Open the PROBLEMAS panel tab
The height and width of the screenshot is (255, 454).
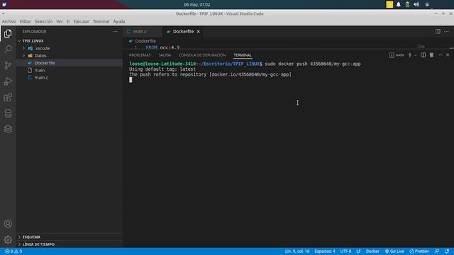[140, 55]
